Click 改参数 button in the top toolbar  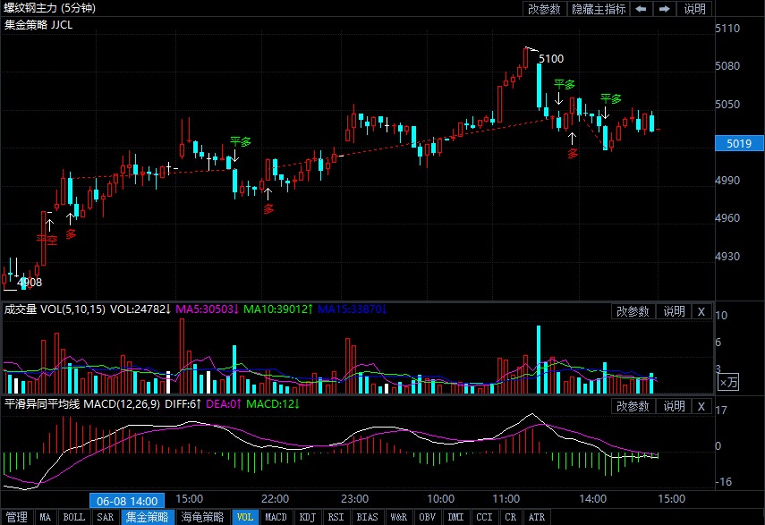coord(544,9)
